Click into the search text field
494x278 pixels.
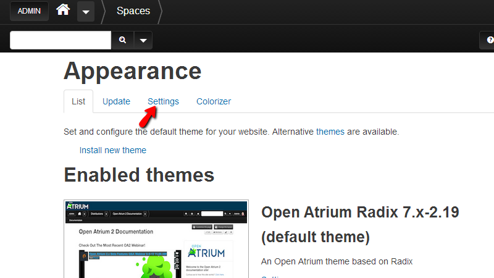point(61,40)
